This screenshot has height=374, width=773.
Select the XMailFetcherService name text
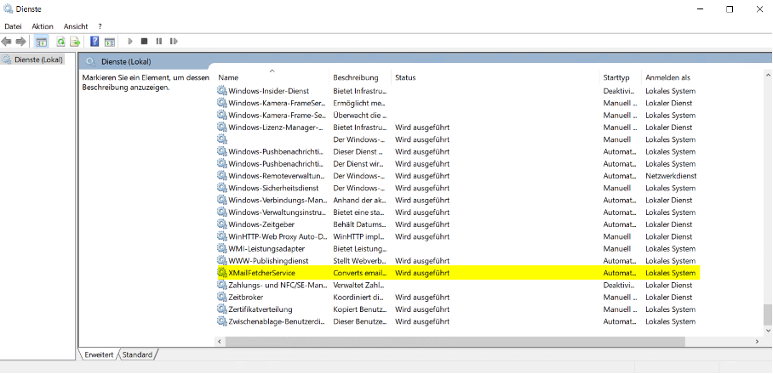261,273
